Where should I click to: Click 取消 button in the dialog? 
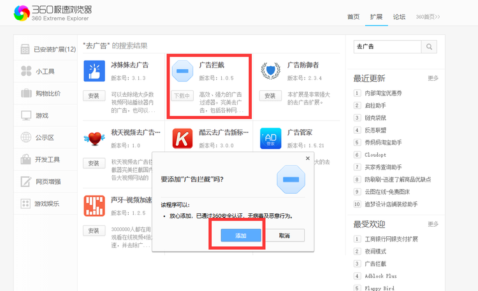tap(284, 236)
